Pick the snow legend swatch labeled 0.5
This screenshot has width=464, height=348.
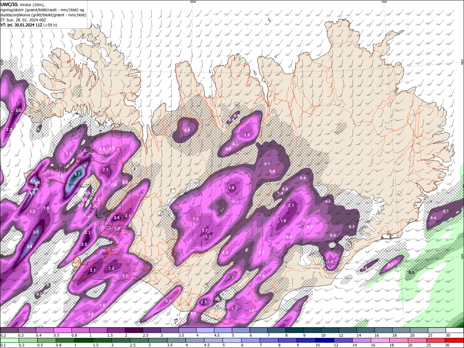pos(62,330)
